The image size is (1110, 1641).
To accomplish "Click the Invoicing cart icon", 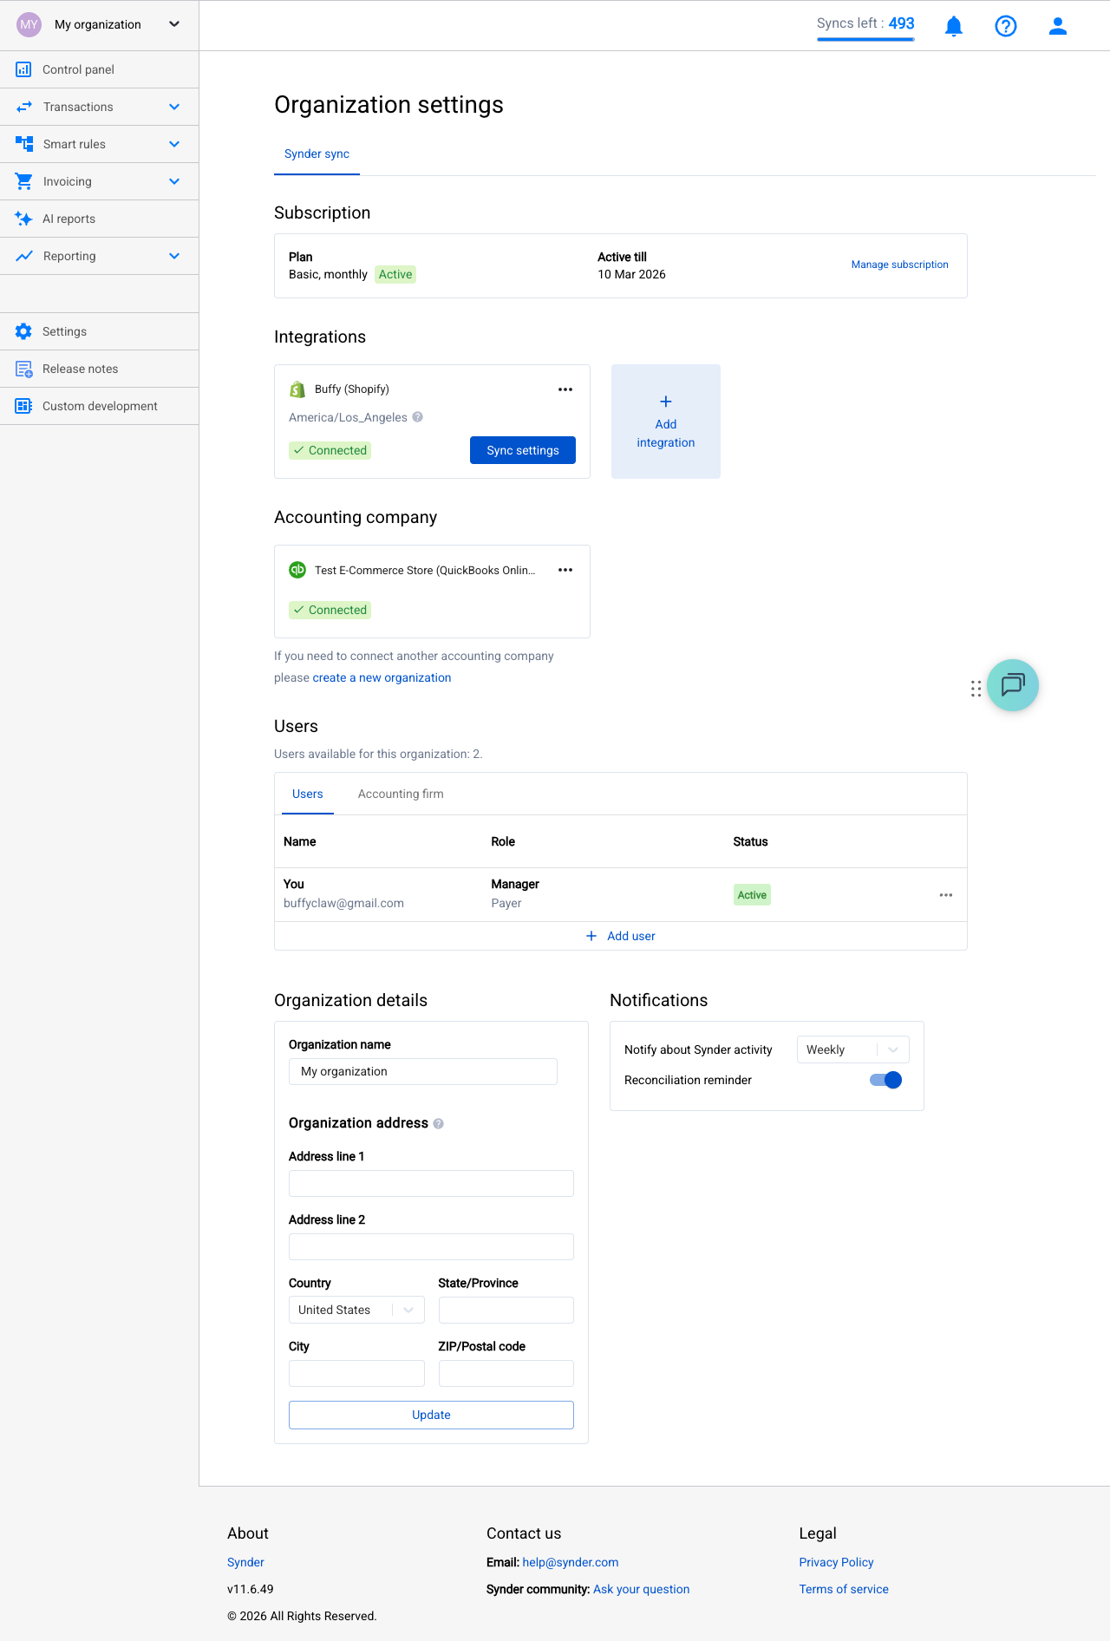I will pyautogui.click(x=24, y=181).
